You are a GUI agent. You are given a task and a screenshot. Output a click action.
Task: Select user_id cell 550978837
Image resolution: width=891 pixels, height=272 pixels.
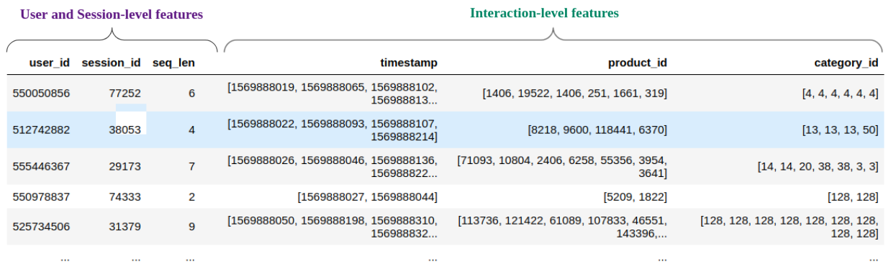pyautogui.click(x=41, y=197)
